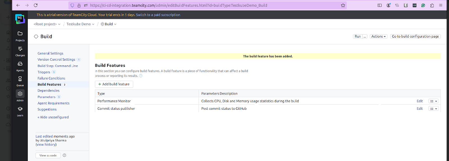Click the view history link
449x161 pixels.
tap(46, 144)
